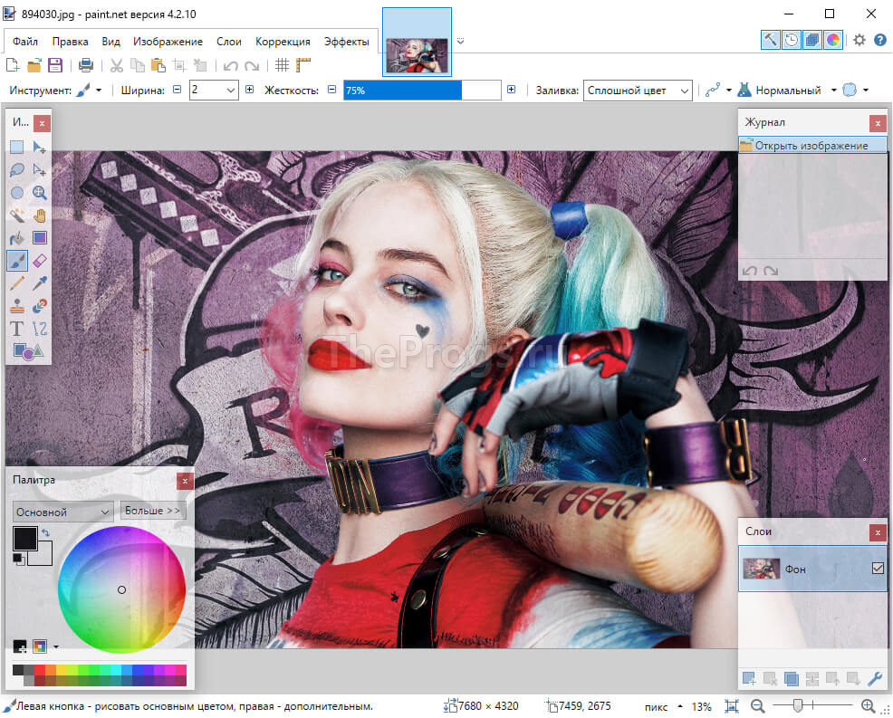Select the Paint Bucket tool

click(17, 238)
